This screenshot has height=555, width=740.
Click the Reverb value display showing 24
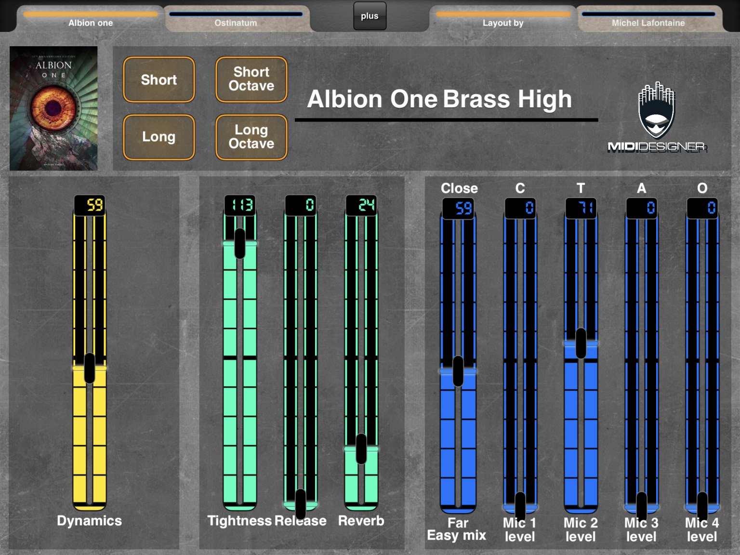[x=361, y=205]
